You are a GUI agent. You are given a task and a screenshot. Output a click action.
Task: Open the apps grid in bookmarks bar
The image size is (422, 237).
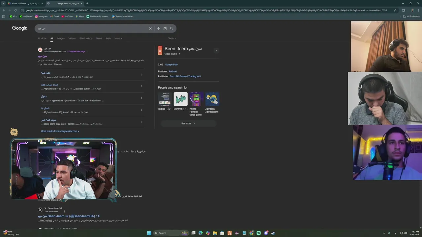3,16
